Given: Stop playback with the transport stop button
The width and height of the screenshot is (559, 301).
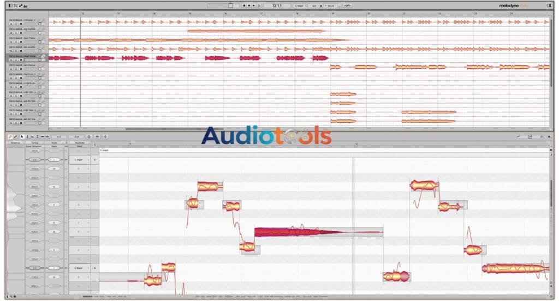Looking at the screenshot, I should point(249,5).
